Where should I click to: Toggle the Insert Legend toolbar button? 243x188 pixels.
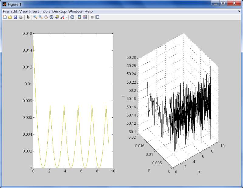coord(85,17)
